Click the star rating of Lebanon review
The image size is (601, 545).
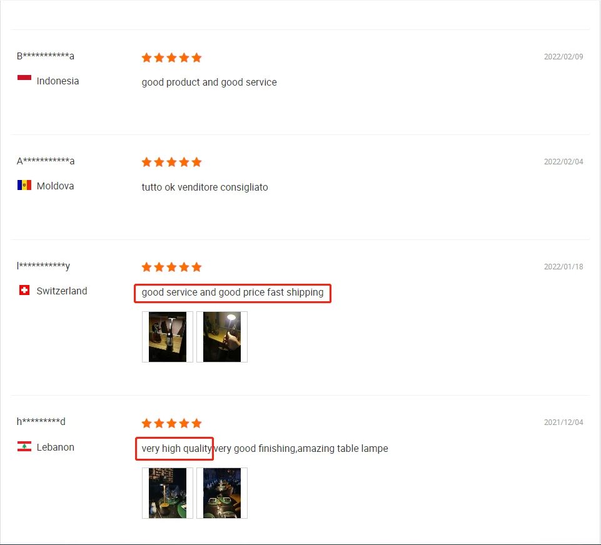click(171, 423)
